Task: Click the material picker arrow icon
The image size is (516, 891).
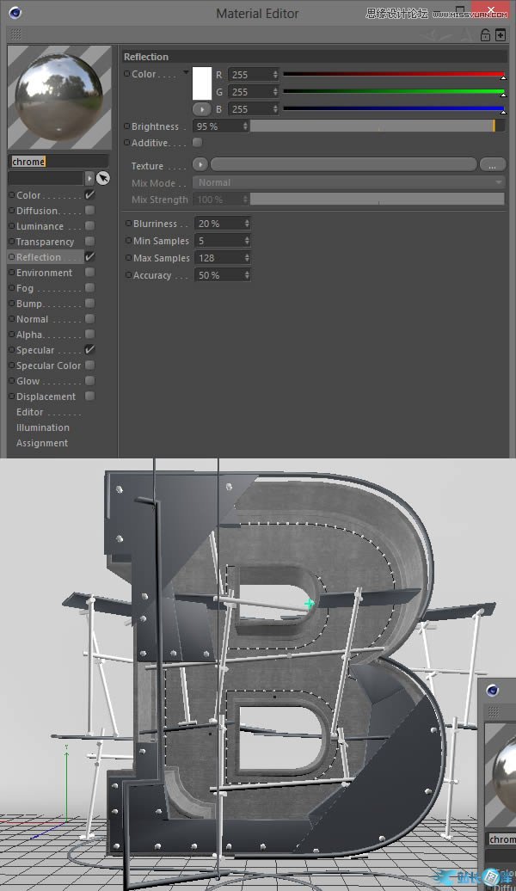Action: pos(103,178)
